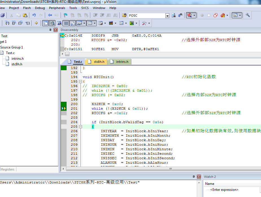The width and height of the screenshot is (261, 197).
Task: Toggle the Command Window button
Action: pyautogui.click(x=45, y=23)
